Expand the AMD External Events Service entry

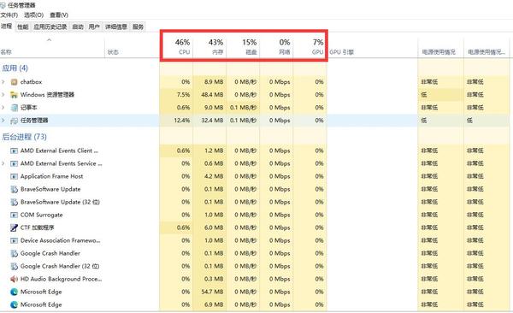[x=3, y=163]
